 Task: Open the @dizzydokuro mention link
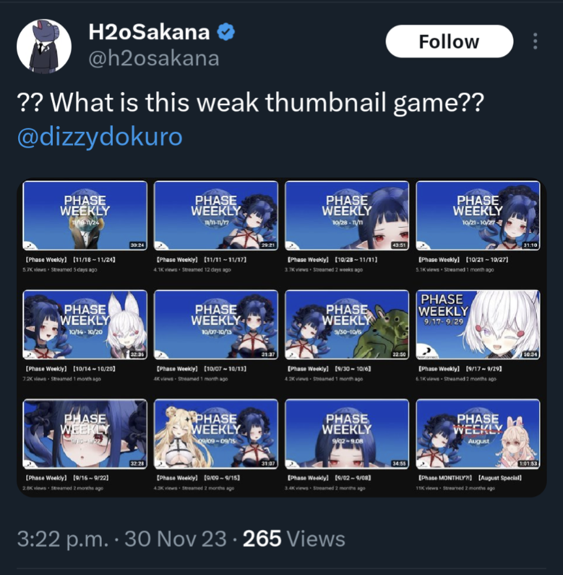[100, 136]
